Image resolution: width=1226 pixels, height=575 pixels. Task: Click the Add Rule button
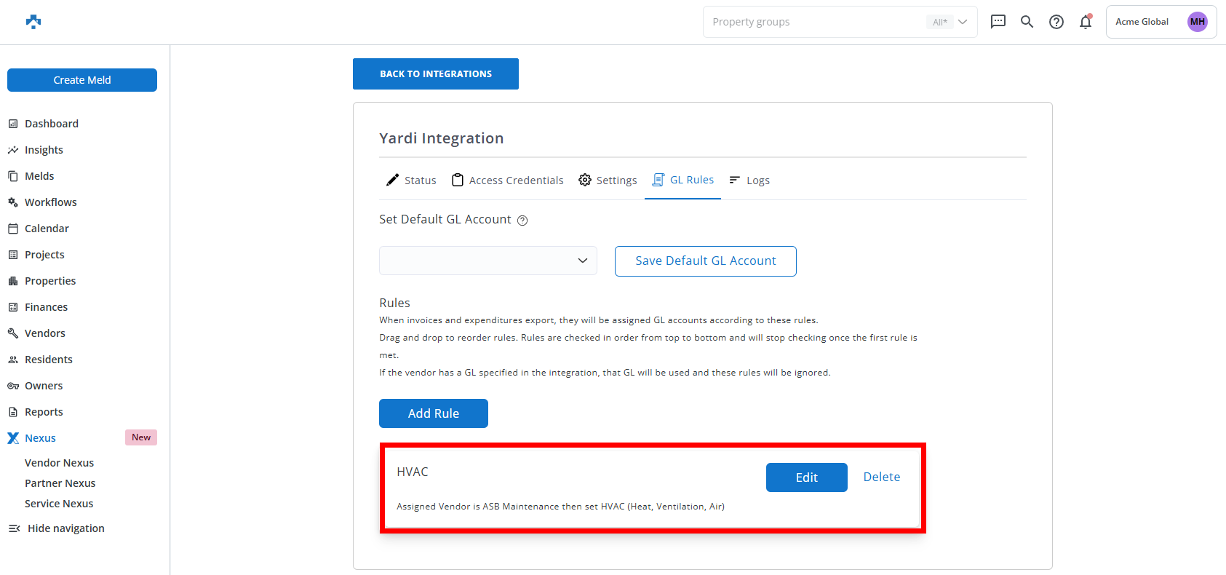tap(434, 413)
